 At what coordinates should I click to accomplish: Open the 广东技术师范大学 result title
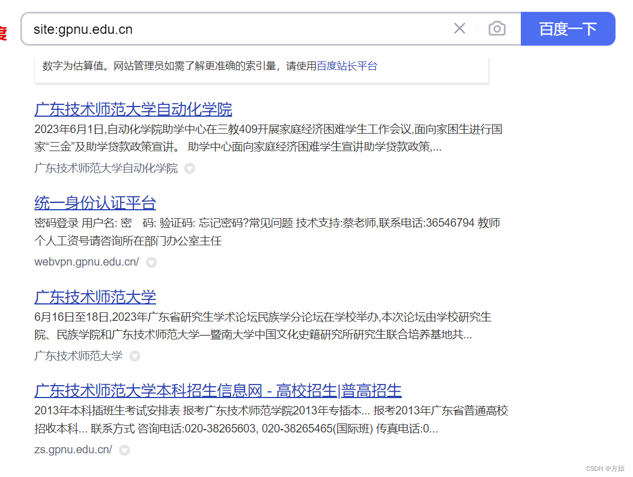(x=95, y=297)
